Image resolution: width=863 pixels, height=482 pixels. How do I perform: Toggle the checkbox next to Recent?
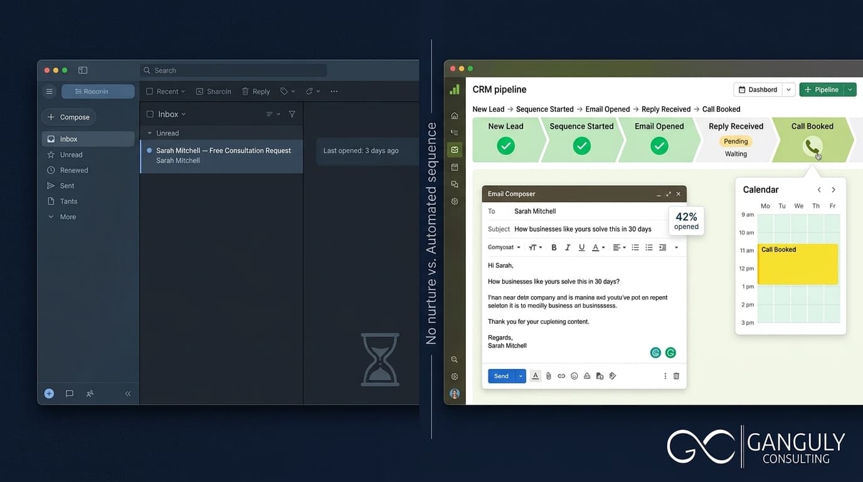[149, 92]
